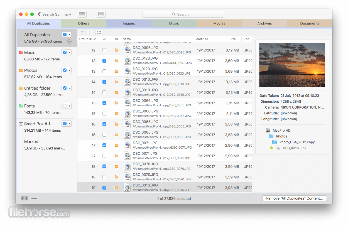The image size is (348, 226).
Task: Open dropdown arrow beside untitled folder checkbox
Action: [69, 88]
